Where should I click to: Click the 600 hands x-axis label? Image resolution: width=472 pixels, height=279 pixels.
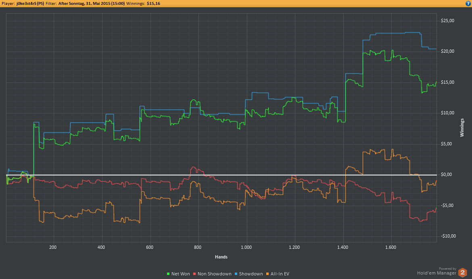pos(150,248)
